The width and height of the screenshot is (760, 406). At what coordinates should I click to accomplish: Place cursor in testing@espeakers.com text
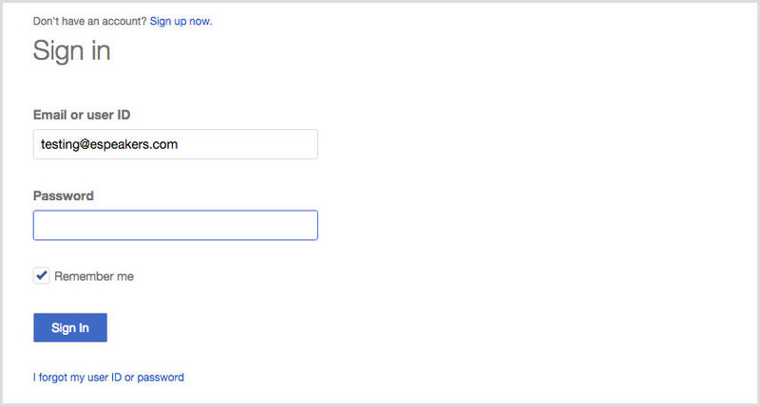109,144
